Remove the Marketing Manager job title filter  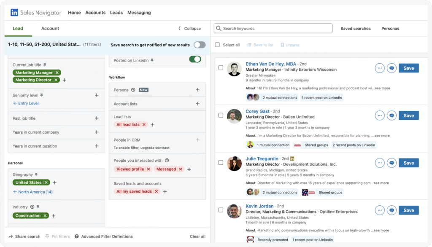[x=57, y=72]
